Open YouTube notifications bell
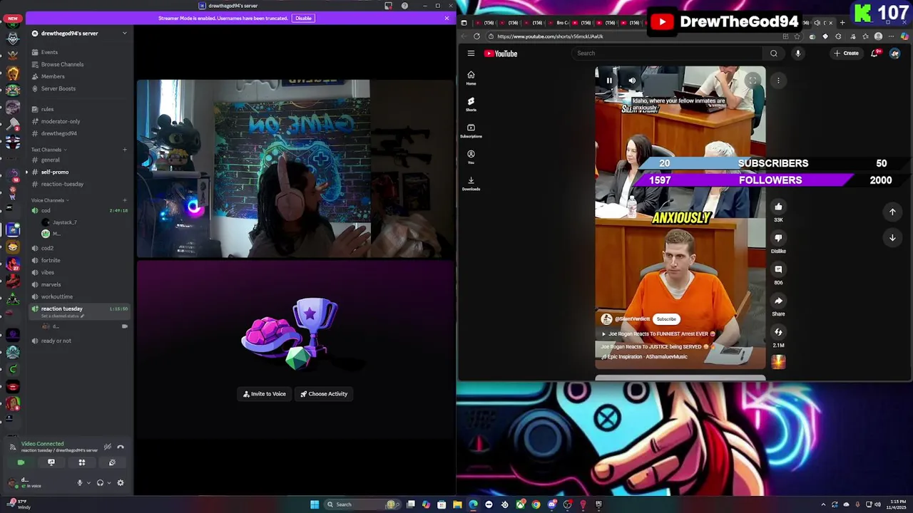 pyautogui.click(x=875, y=53)
